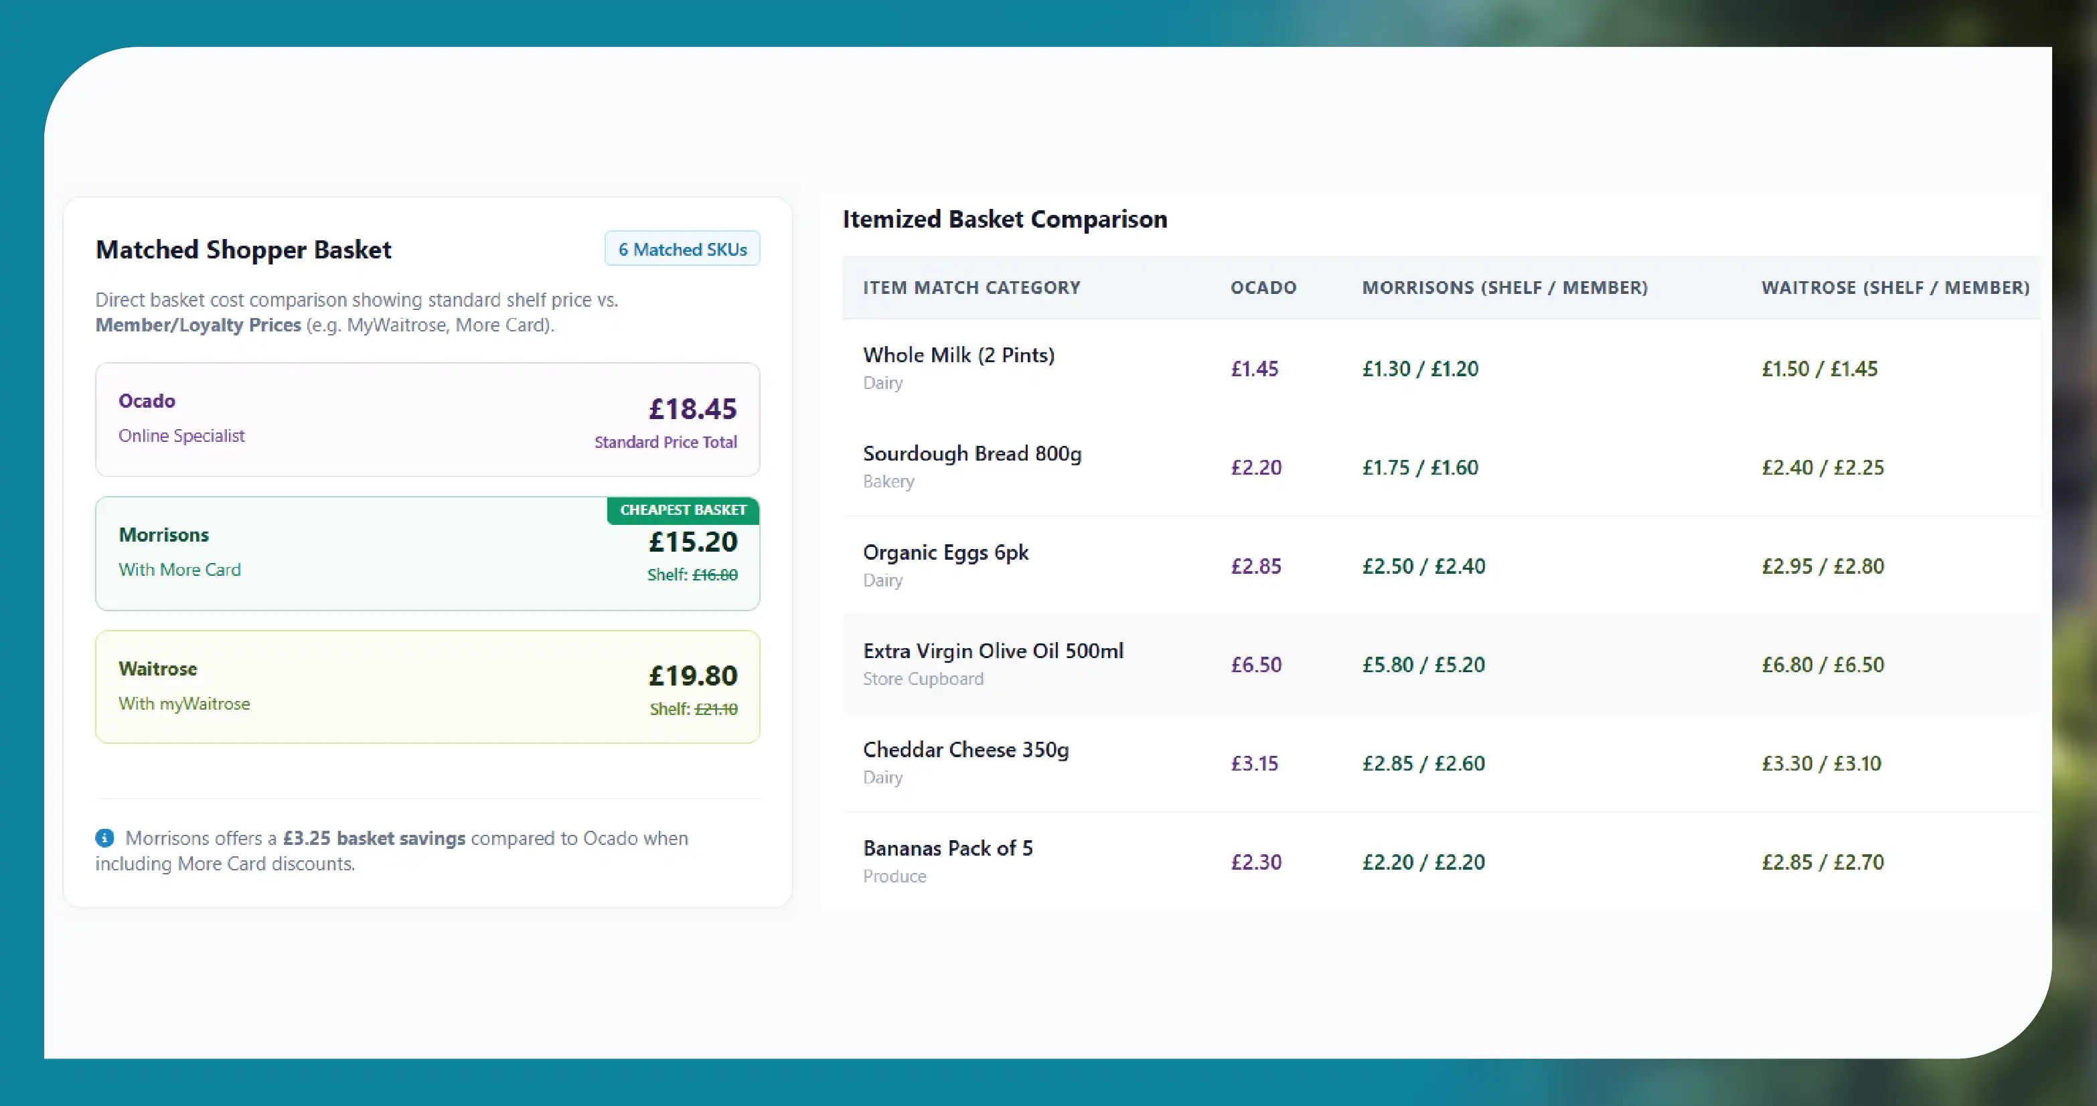Click the struck-through Shelf: £16.80 price
Screen dimensions: 2097x1106
(693, 574)
